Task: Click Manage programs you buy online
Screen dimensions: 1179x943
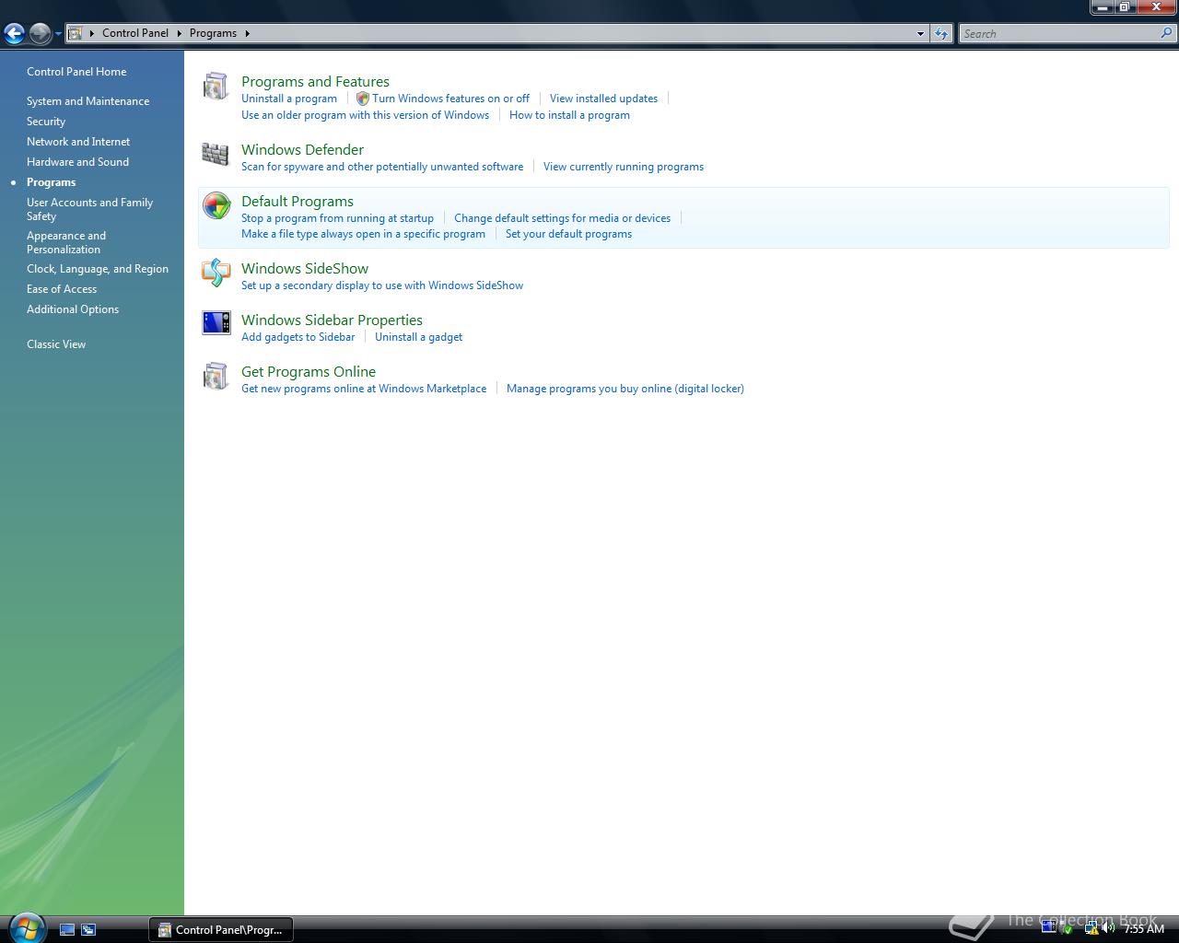Action: (625, 389)
